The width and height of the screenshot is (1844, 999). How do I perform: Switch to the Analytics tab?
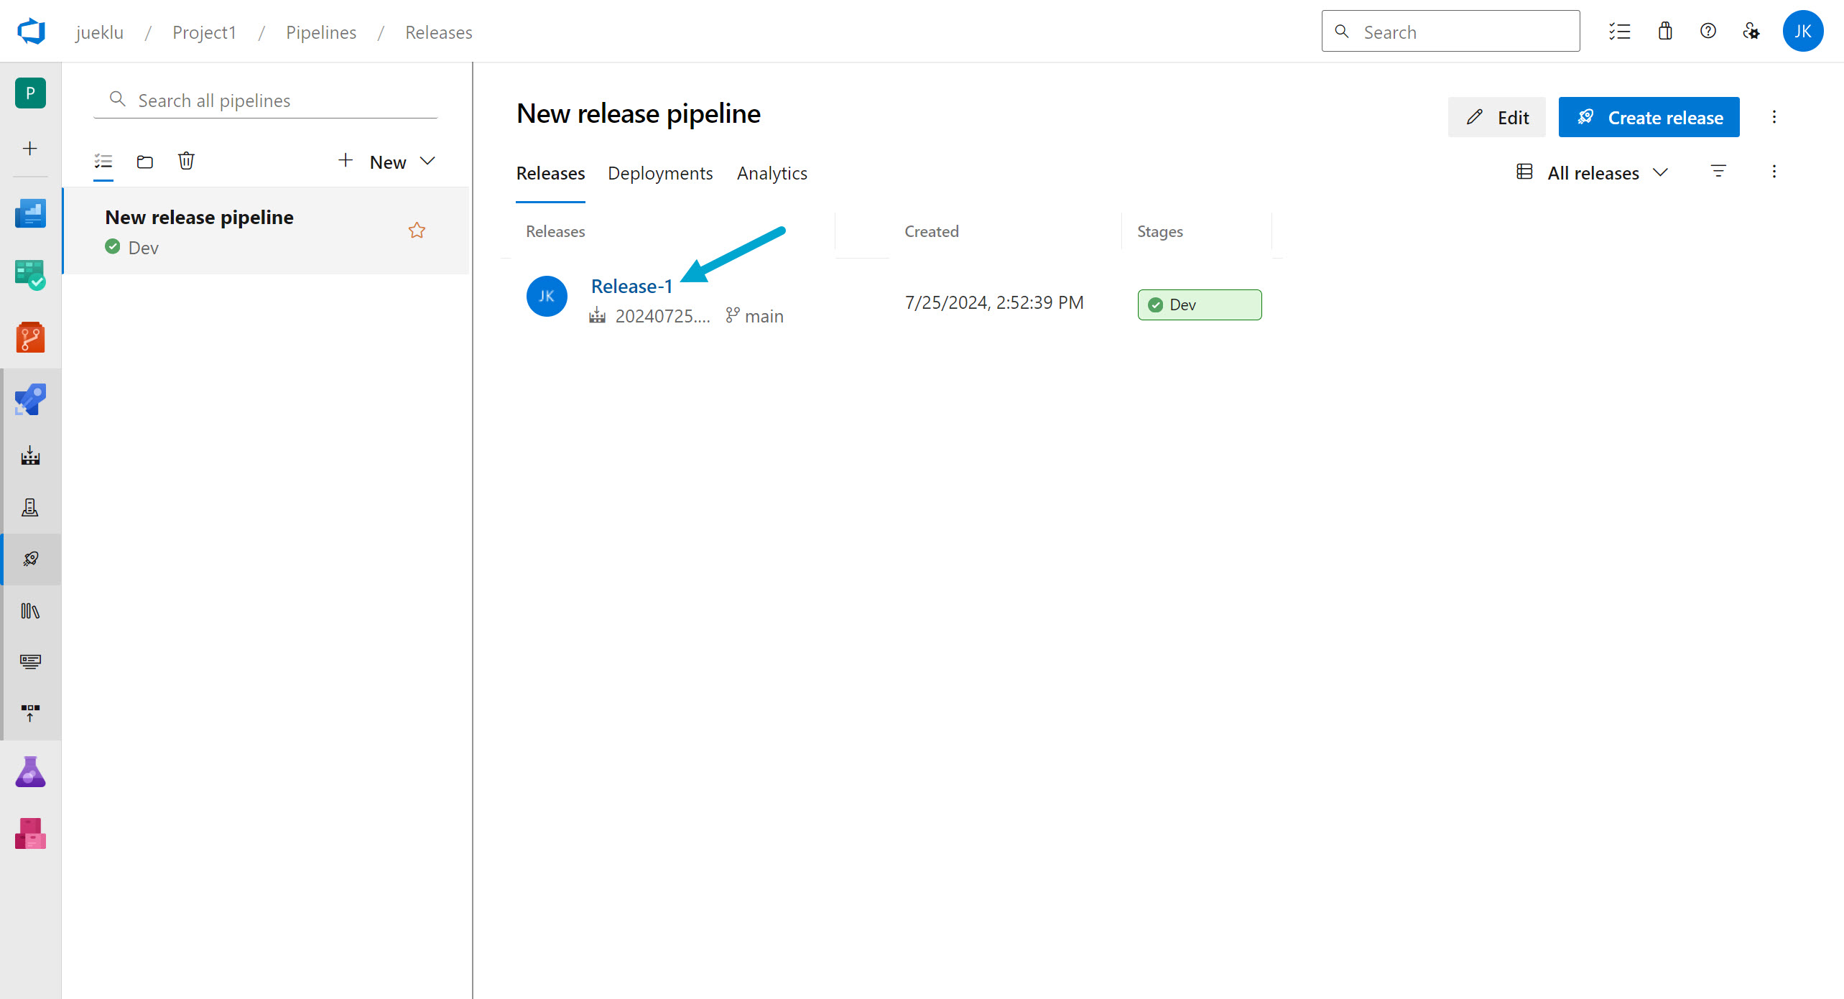pos(772,173)
